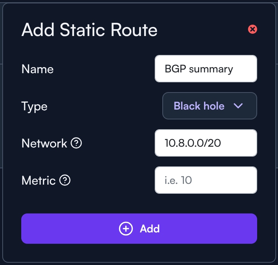Click the i.e. 10 placeholder text
Screen dimensions: 278x265
(178, 180)
